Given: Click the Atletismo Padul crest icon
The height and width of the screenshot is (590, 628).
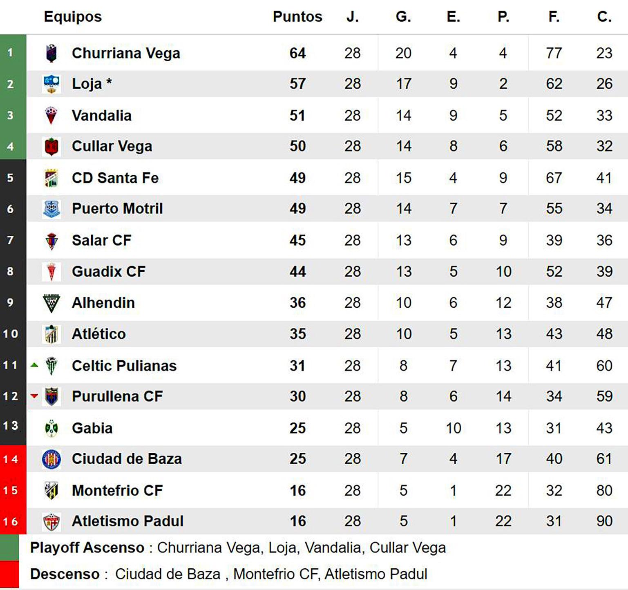Looking at the screenshot, I should tap(51, 521).
